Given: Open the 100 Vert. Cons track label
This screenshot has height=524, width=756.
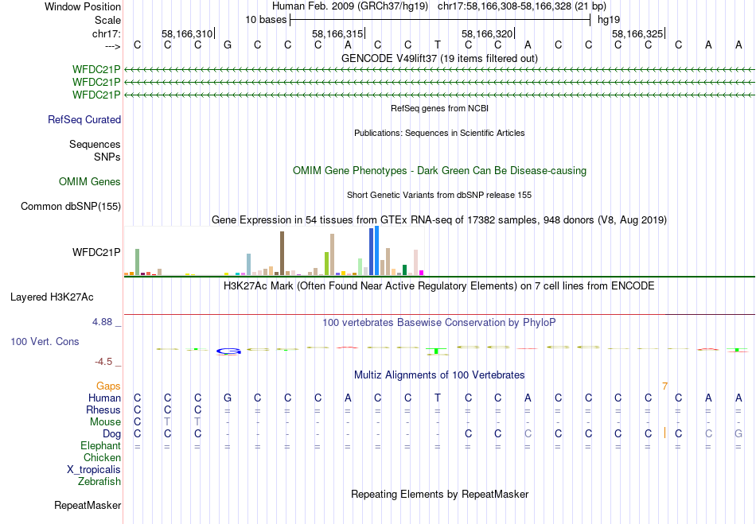Looking at the screenshot, I should pyautogui.click(x=45, y=341).
